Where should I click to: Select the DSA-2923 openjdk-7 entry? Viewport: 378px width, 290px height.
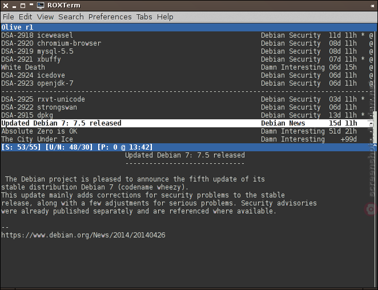(x=187, y=83)
